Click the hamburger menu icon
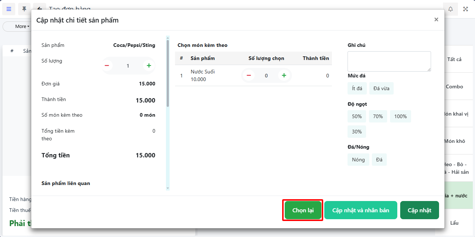 9,9
